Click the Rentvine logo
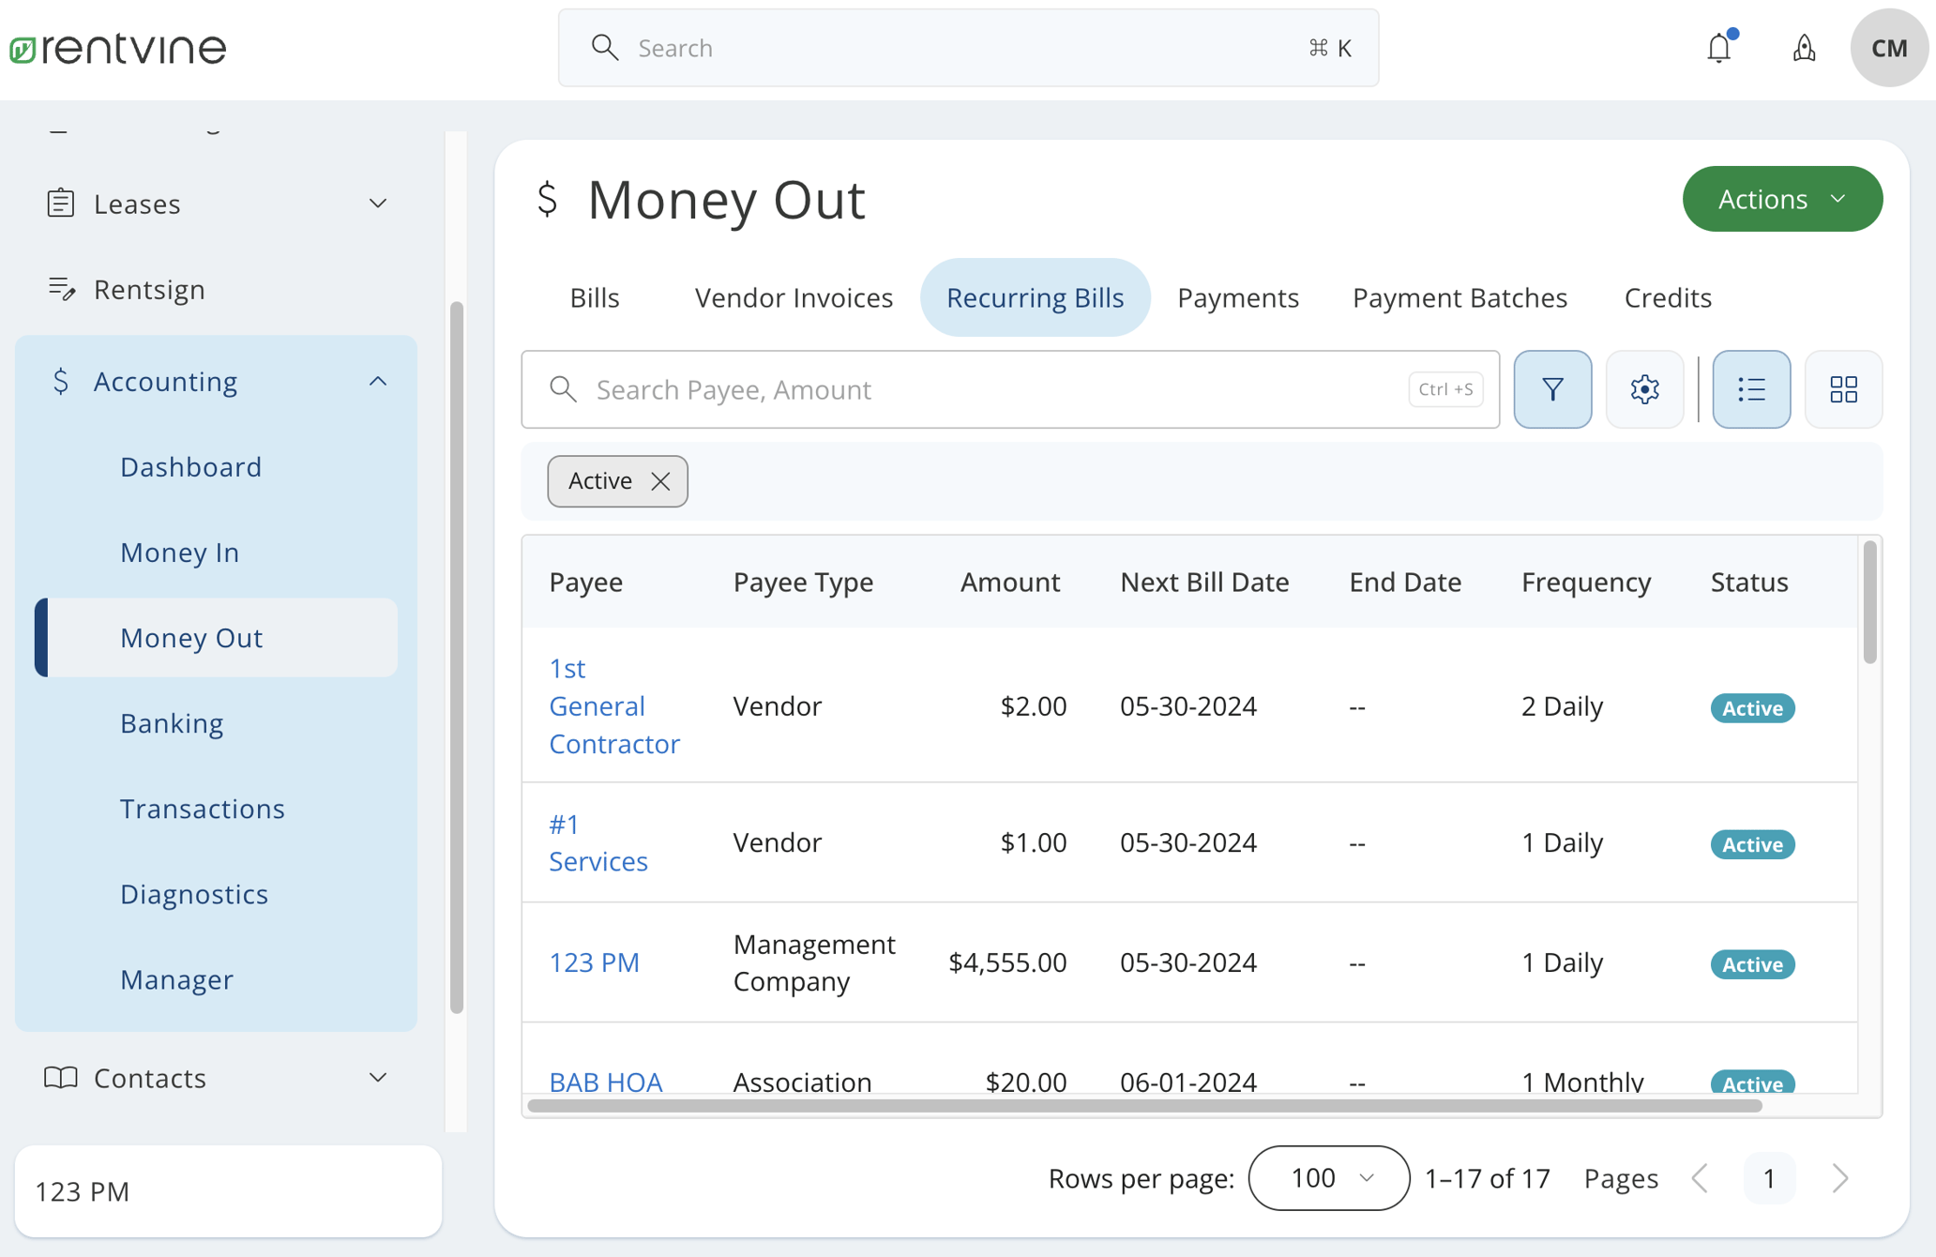This screenshot has height=1257, width=1936. coord(116,48)
